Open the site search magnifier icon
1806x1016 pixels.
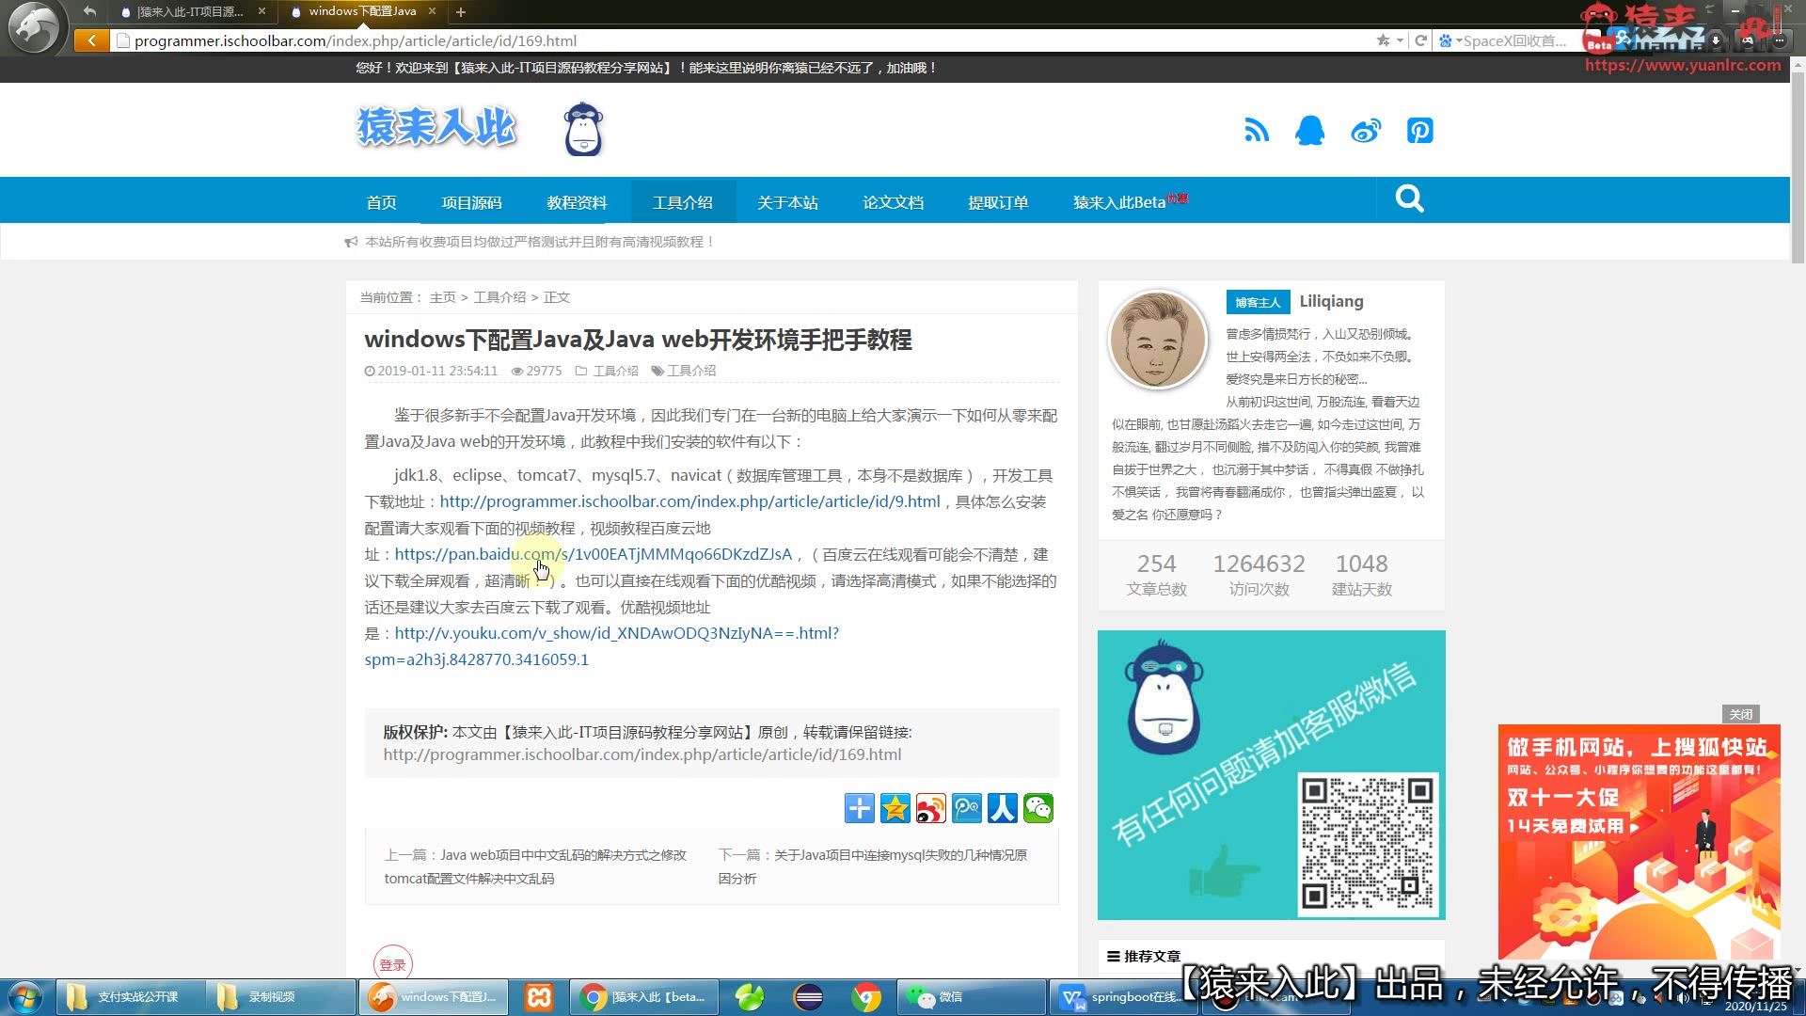(x=1409, y=198)
